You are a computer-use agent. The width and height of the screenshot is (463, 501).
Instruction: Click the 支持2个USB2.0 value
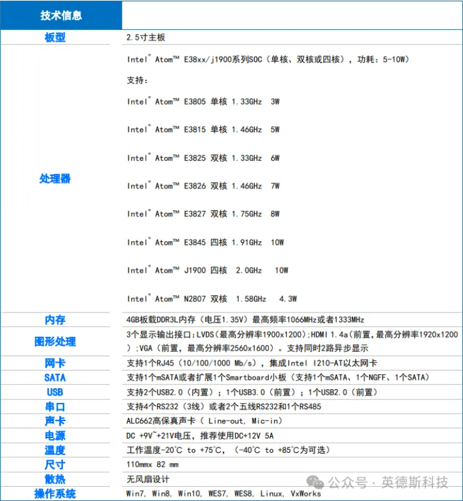[x=253, y=392]
